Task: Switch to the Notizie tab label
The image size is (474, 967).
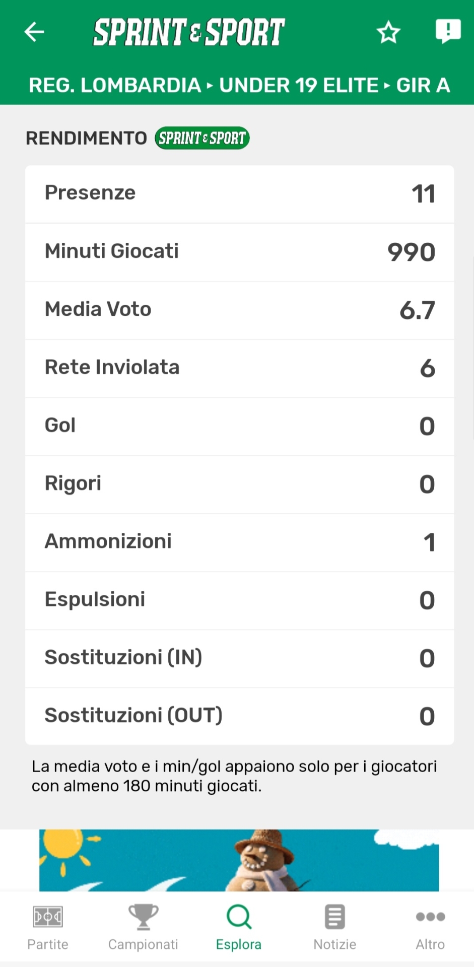Action: point(334,944)
